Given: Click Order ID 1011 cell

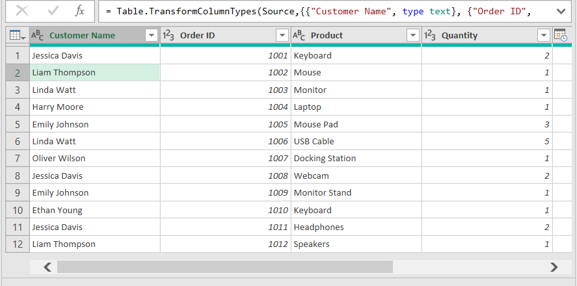Looking at the screenshot, I should (x=226, y=227).
